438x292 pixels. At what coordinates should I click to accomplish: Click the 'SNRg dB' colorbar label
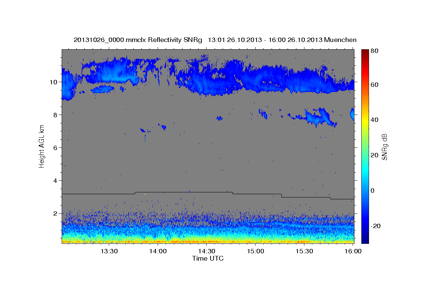[384, 147]
